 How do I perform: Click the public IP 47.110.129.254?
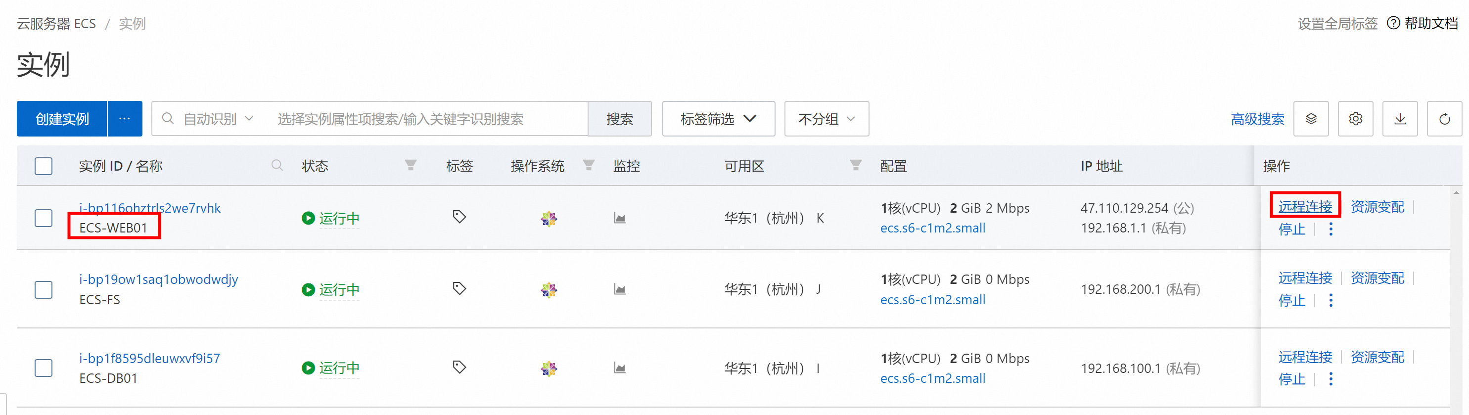point(1124,208)
